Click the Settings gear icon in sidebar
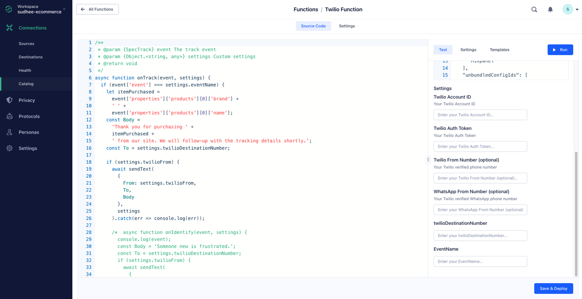The image size is (582, 299). click(x=9, y=148)
